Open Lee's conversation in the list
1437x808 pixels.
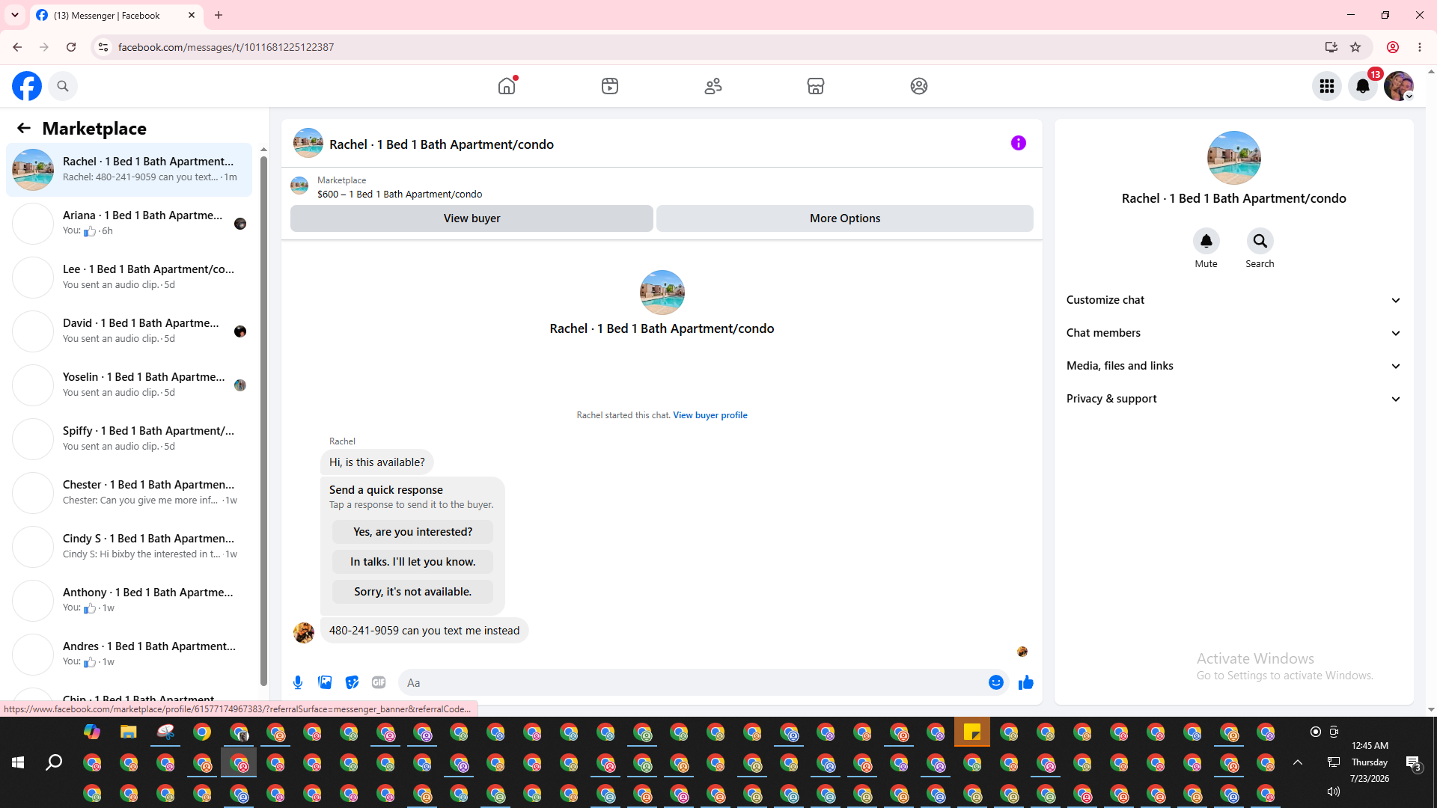point(129,278)
